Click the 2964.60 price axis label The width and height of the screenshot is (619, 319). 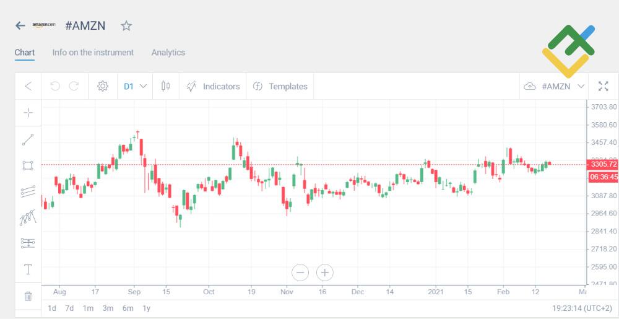604,214
